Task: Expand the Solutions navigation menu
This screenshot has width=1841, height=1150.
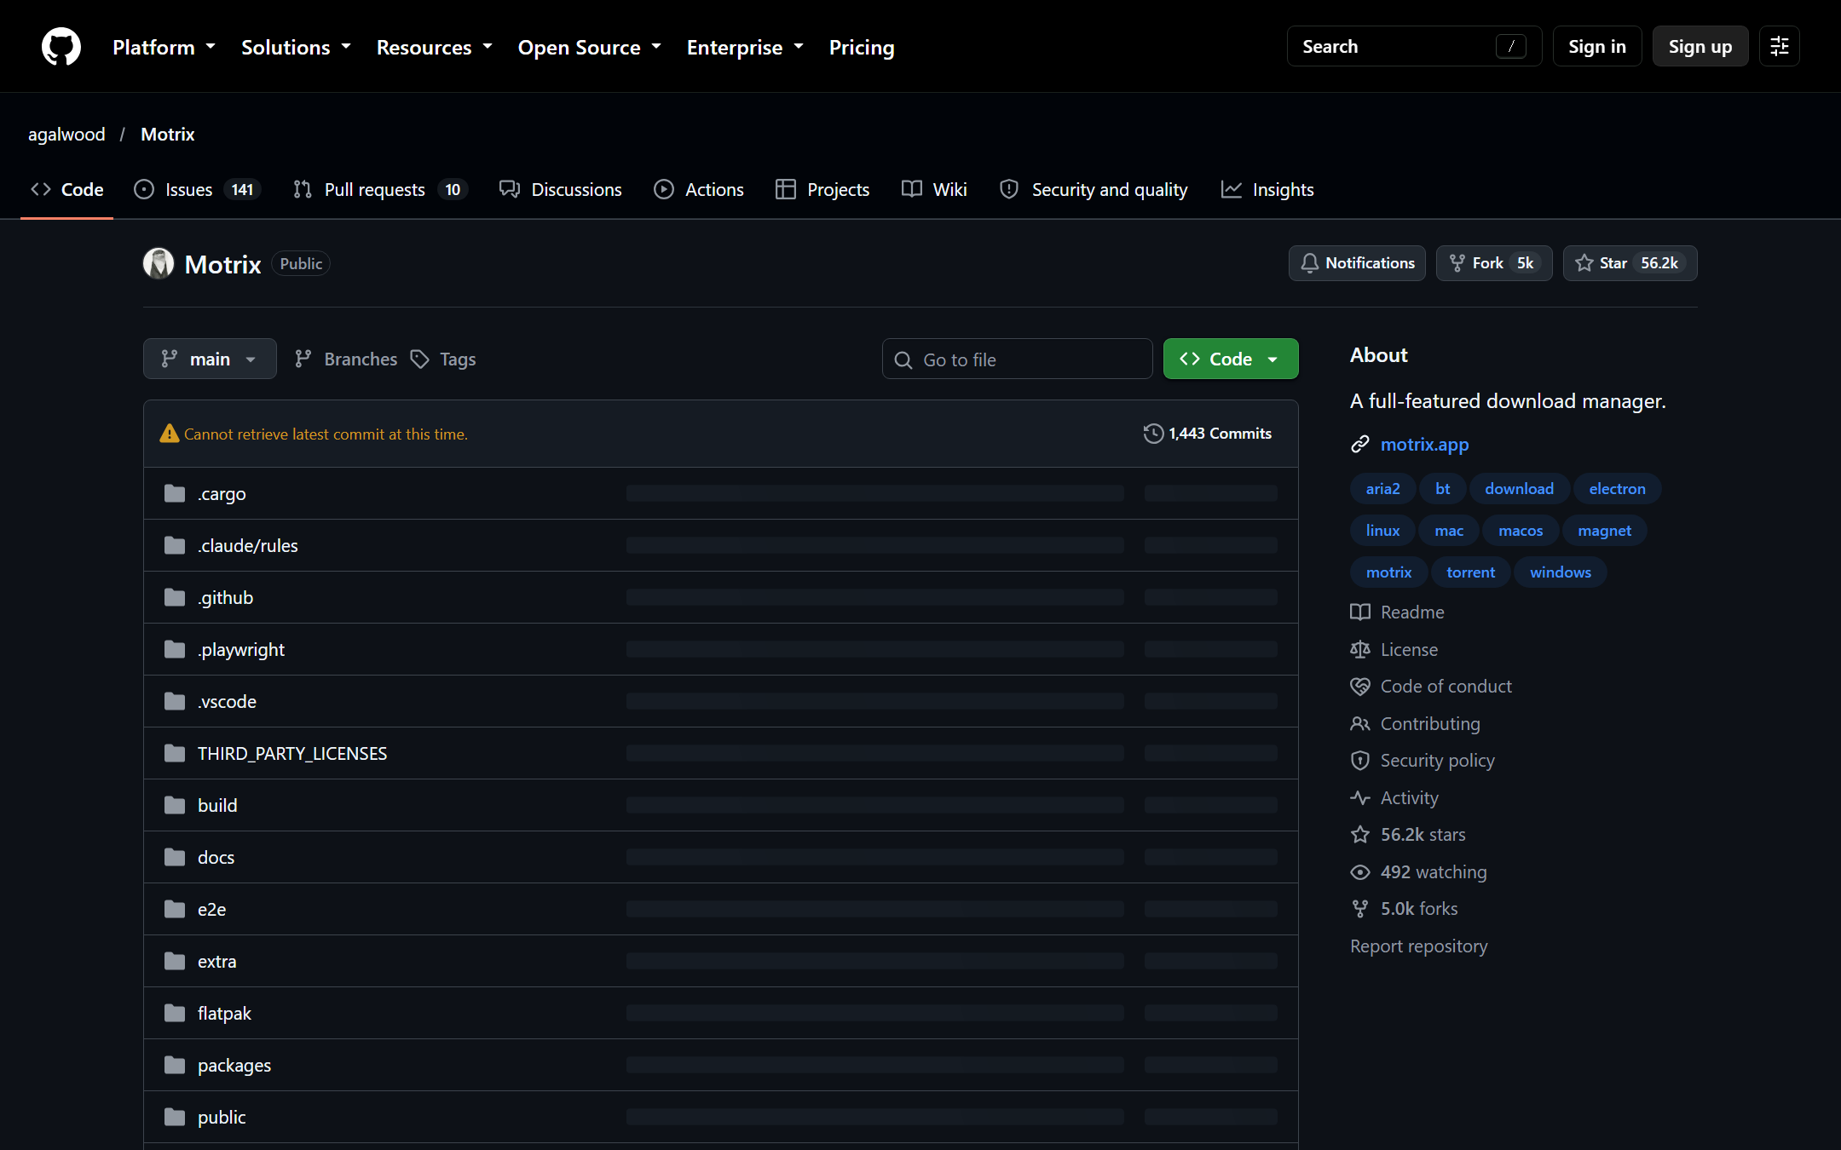Action: pos(296,47)
